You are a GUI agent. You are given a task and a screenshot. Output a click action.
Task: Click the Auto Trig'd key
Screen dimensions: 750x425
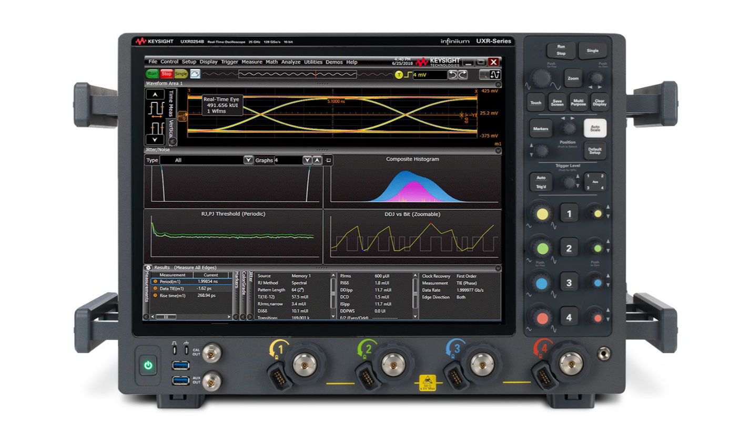pyautogui.click(x=541, y=182)
